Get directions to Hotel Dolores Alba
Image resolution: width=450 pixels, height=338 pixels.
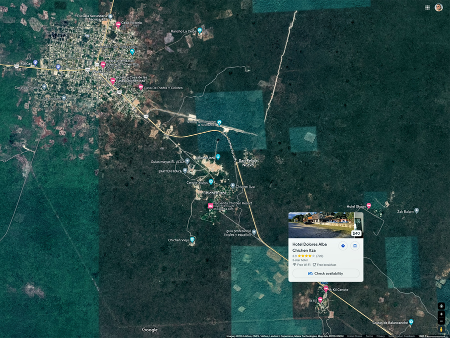tap(342, 246)
